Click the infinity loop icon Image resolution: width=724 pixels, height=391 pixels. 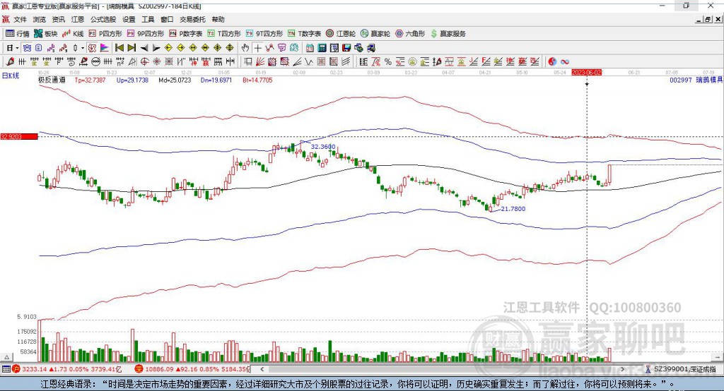pos(565,61)
